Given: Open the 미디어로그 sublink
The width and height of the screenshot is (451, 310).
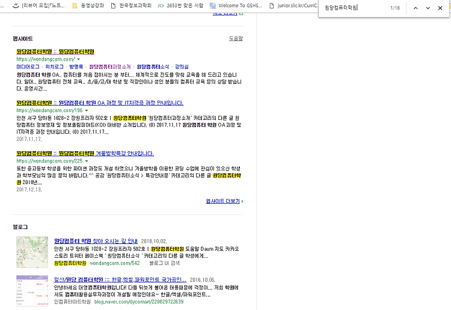Looking at the screenshot, I should (x=28, y=67).
